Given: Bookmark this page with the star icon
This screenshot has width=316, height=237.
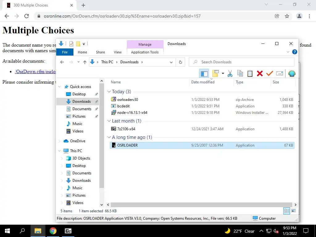Looking at the screenshot, I should point(287,16).
